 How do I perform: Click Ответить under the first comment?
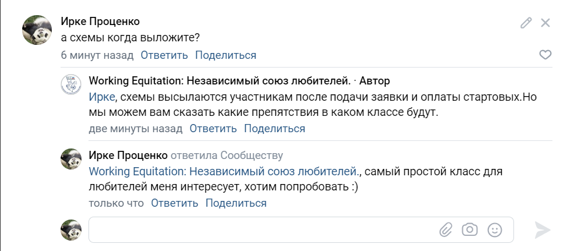[x=164, y=55]
